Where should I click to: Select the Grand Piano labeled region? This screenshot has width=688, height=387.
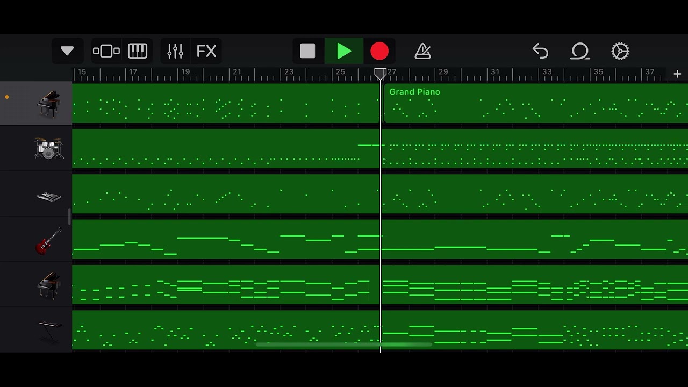(x=536, y=104)
